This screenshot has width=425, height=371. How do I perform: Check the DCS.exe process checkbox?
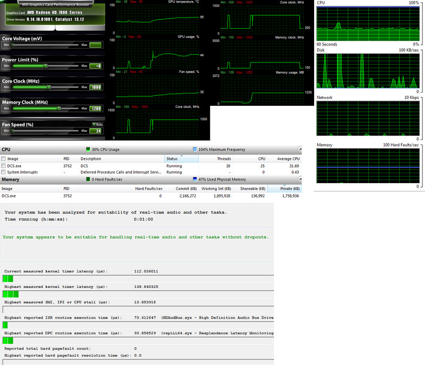click(3, 165)
